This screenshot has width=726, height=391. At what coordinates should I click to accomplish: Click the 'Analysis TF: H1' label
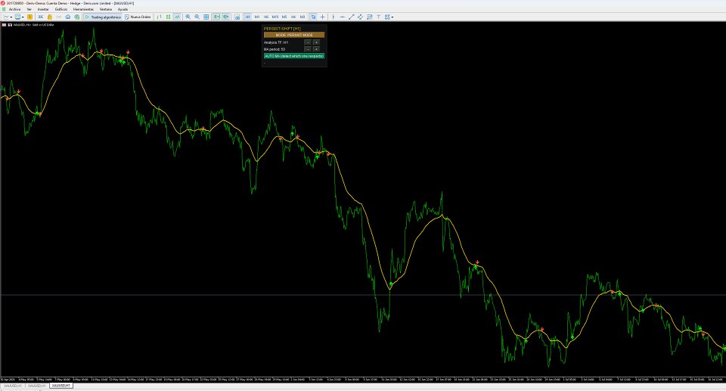tap(276, 42)
